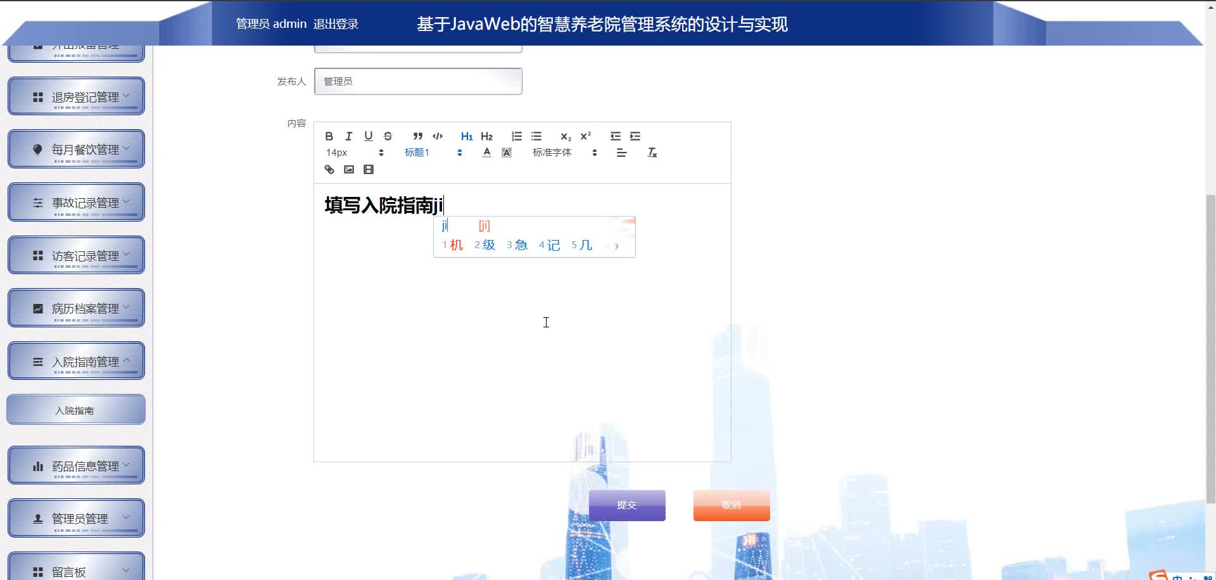Select IME candidate 1 机
This screenshot has width=1216, height=580.
[453, 245]
